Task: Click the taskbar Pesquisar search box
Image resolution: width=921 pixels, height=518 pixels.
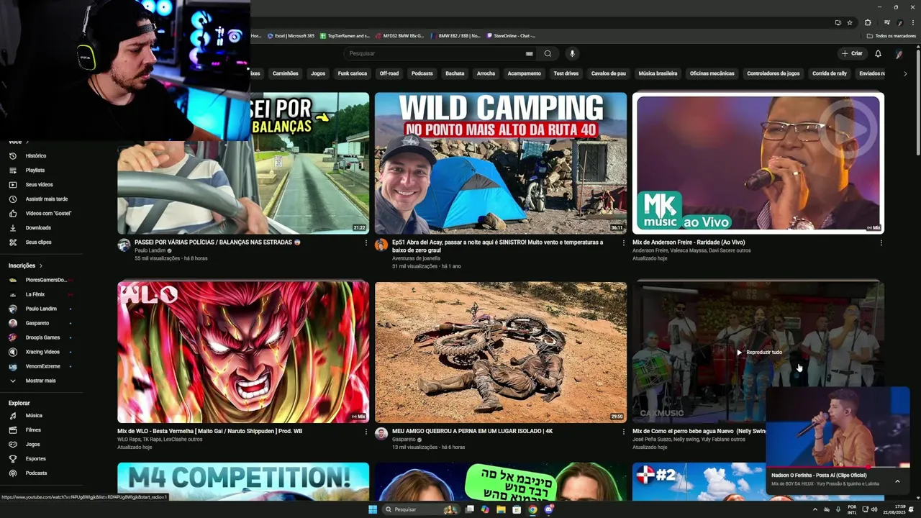Action: pyautogui.click(x=422, y=509)
